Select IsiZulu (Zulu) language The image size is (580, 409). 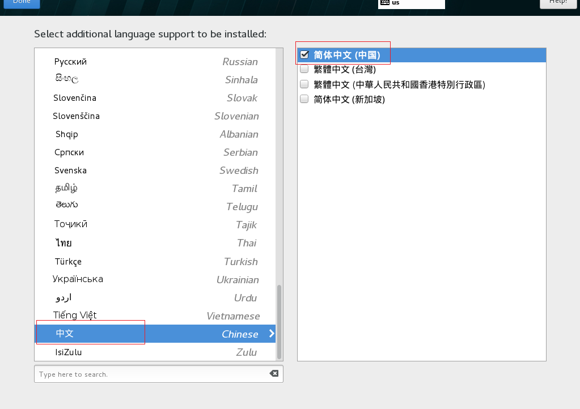[155, 352]
